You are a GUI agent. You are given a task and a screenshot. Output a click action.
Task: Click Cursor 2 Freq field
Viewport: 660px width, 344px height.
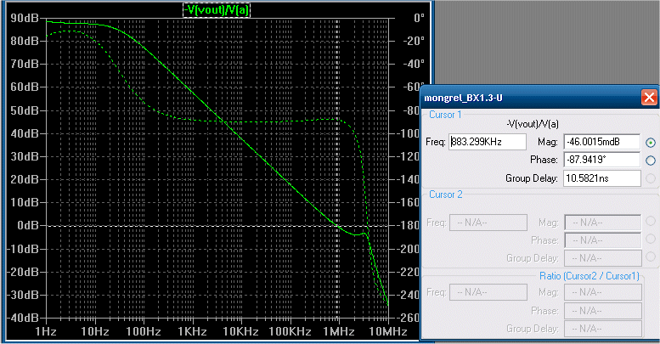[488, 223]
